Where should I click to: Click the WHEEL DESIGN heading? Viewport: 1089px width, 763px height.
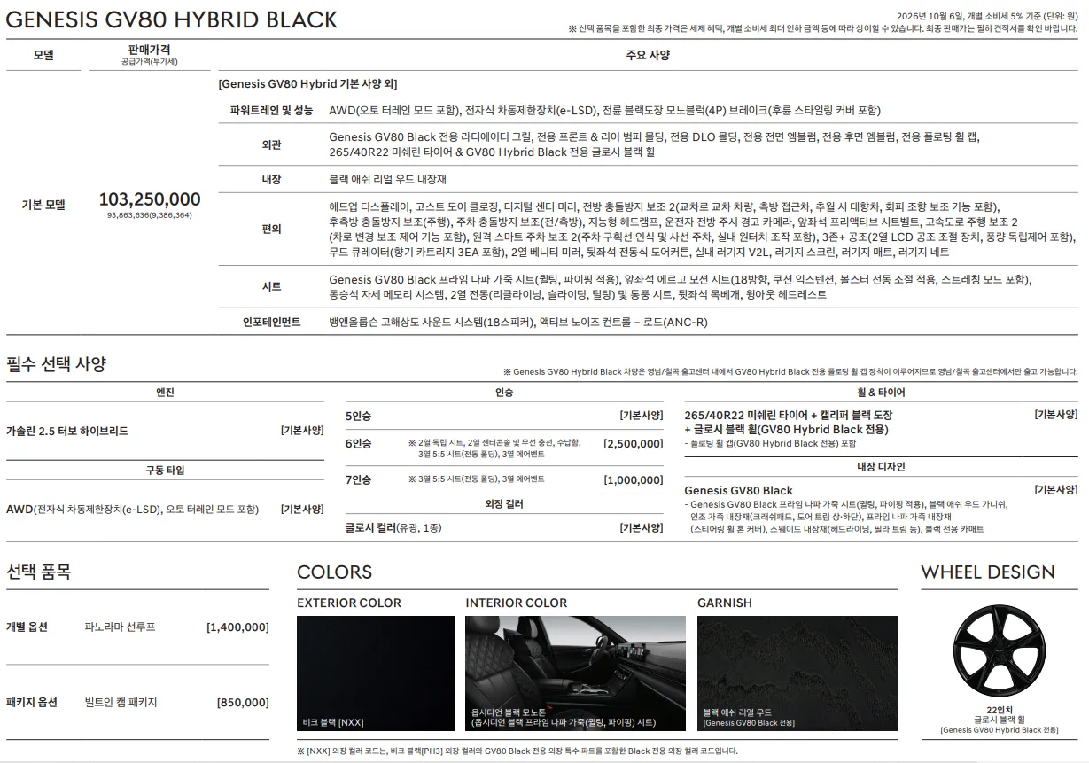[988, 572]
